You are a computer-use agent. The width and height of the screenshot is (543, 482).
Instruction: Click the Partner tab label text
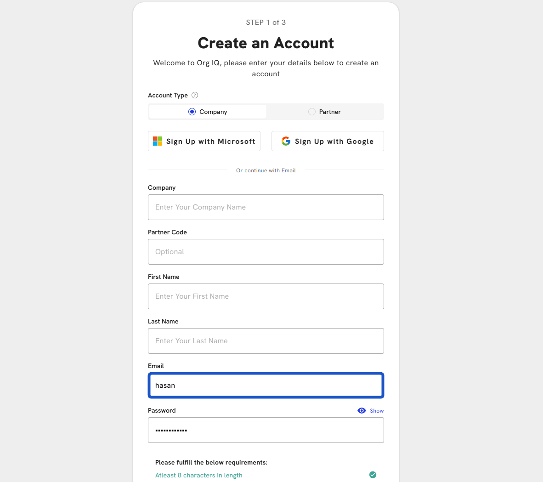point(330,112)
